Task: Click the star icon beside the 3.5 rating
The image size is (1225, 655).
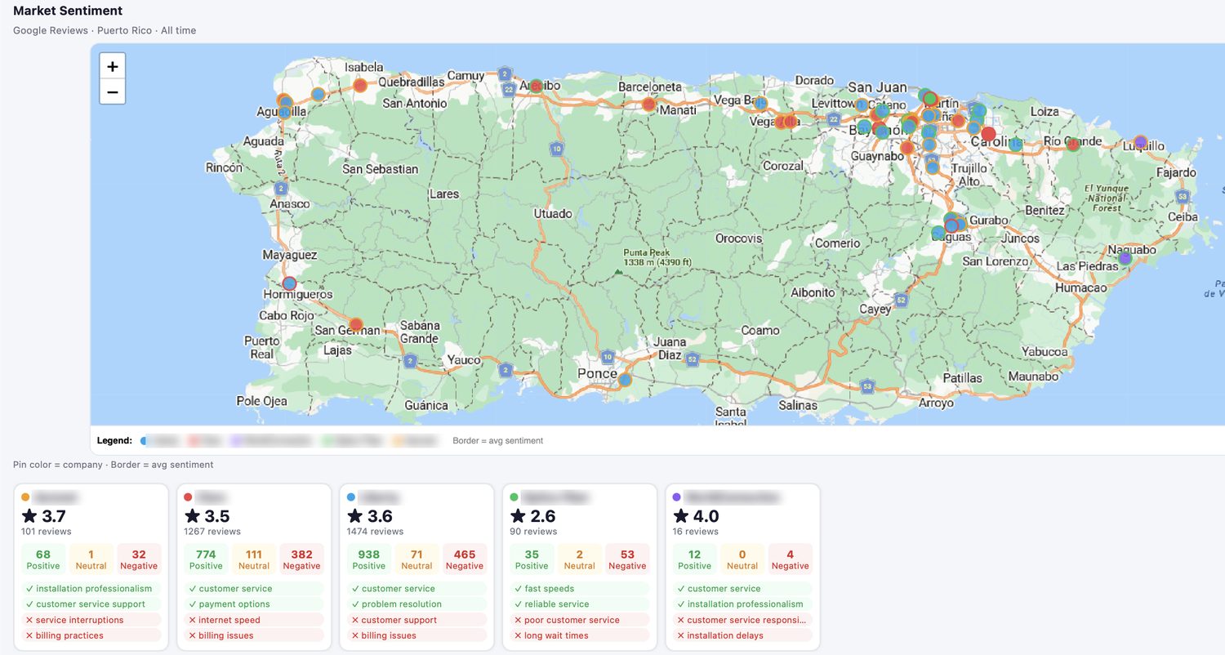Action: pyautogui.click(x=193, y=516)
